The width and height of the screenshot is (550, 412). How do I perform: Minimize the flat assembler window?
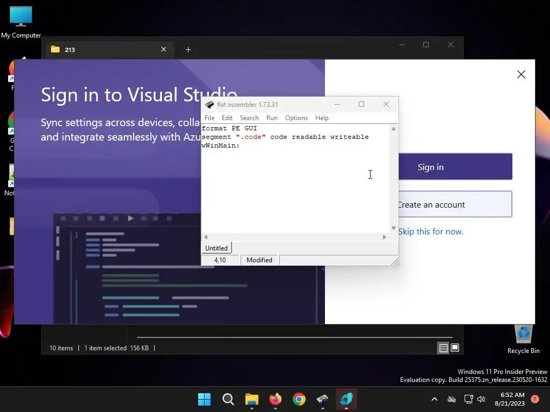pos(337,104)
